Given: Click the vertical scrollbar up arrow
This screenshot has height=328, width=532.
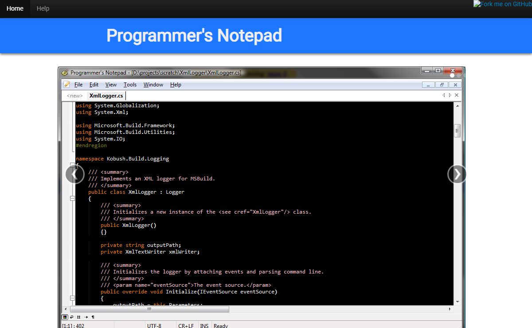Looking at the screenshot, I should [457, 105].
